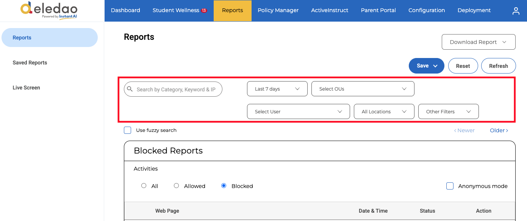Select the Allowed activities radio button
The image size is (527, 221).
pos(176,186)
